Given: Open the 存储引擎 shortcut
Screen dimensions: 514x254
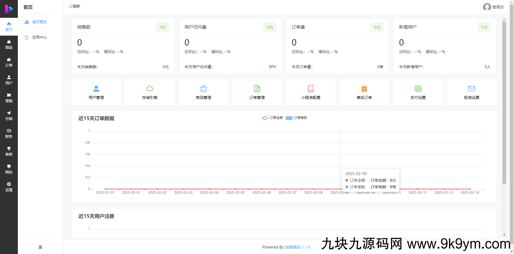Looking at the screenshot, I should click(x=150, y=92).
